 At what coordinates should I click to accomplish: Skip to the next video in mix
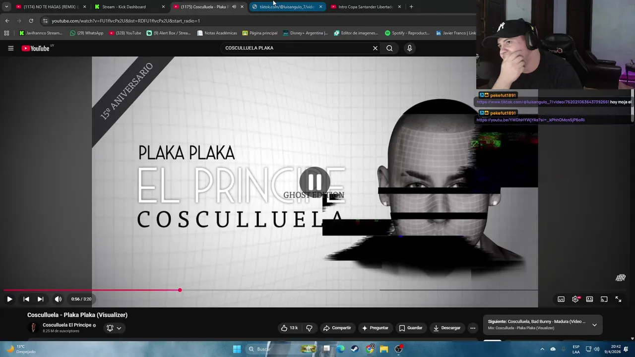click(x=41, y=299)
